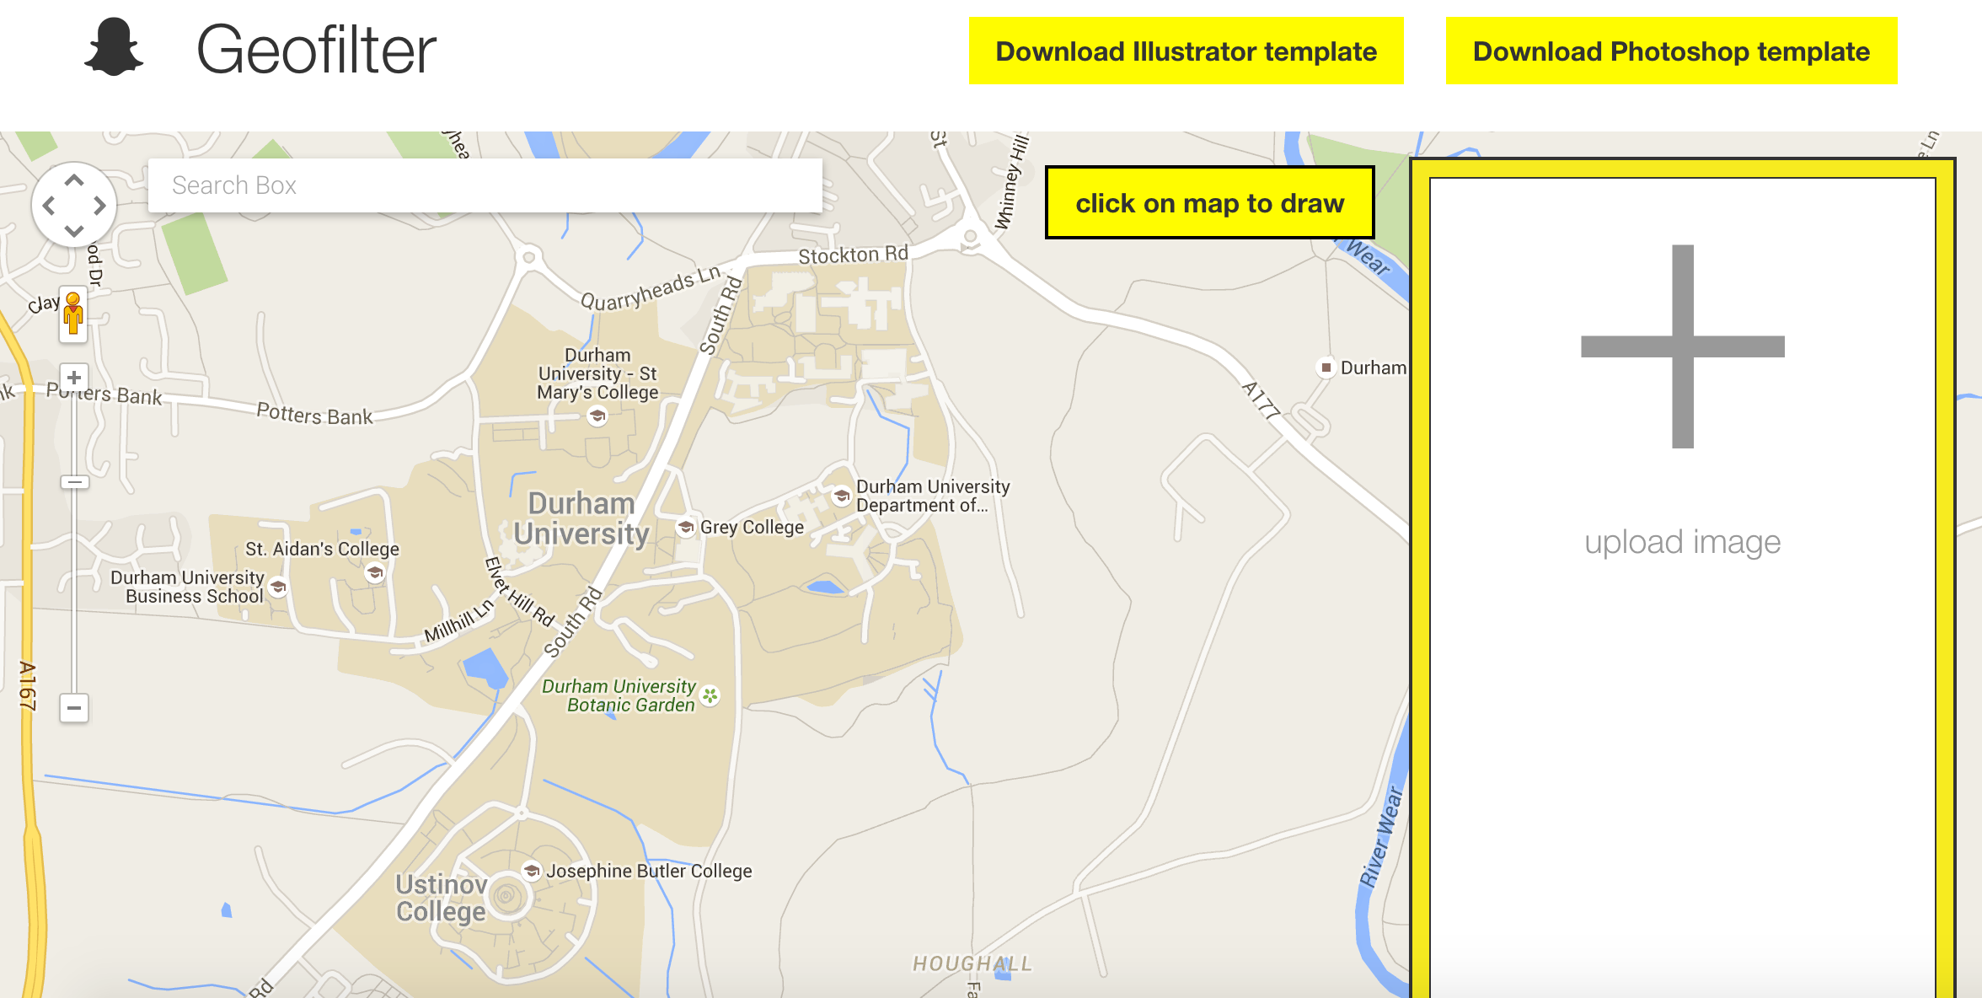Pan the map up arrow
This screenshot has height=998, width=1982.
click(74, 180)
